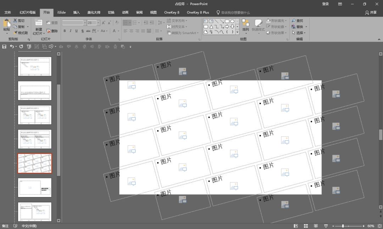Click the Undo arrow icon in quick access toolbar
The image size is (383, 229).
[x=11, y=47]
